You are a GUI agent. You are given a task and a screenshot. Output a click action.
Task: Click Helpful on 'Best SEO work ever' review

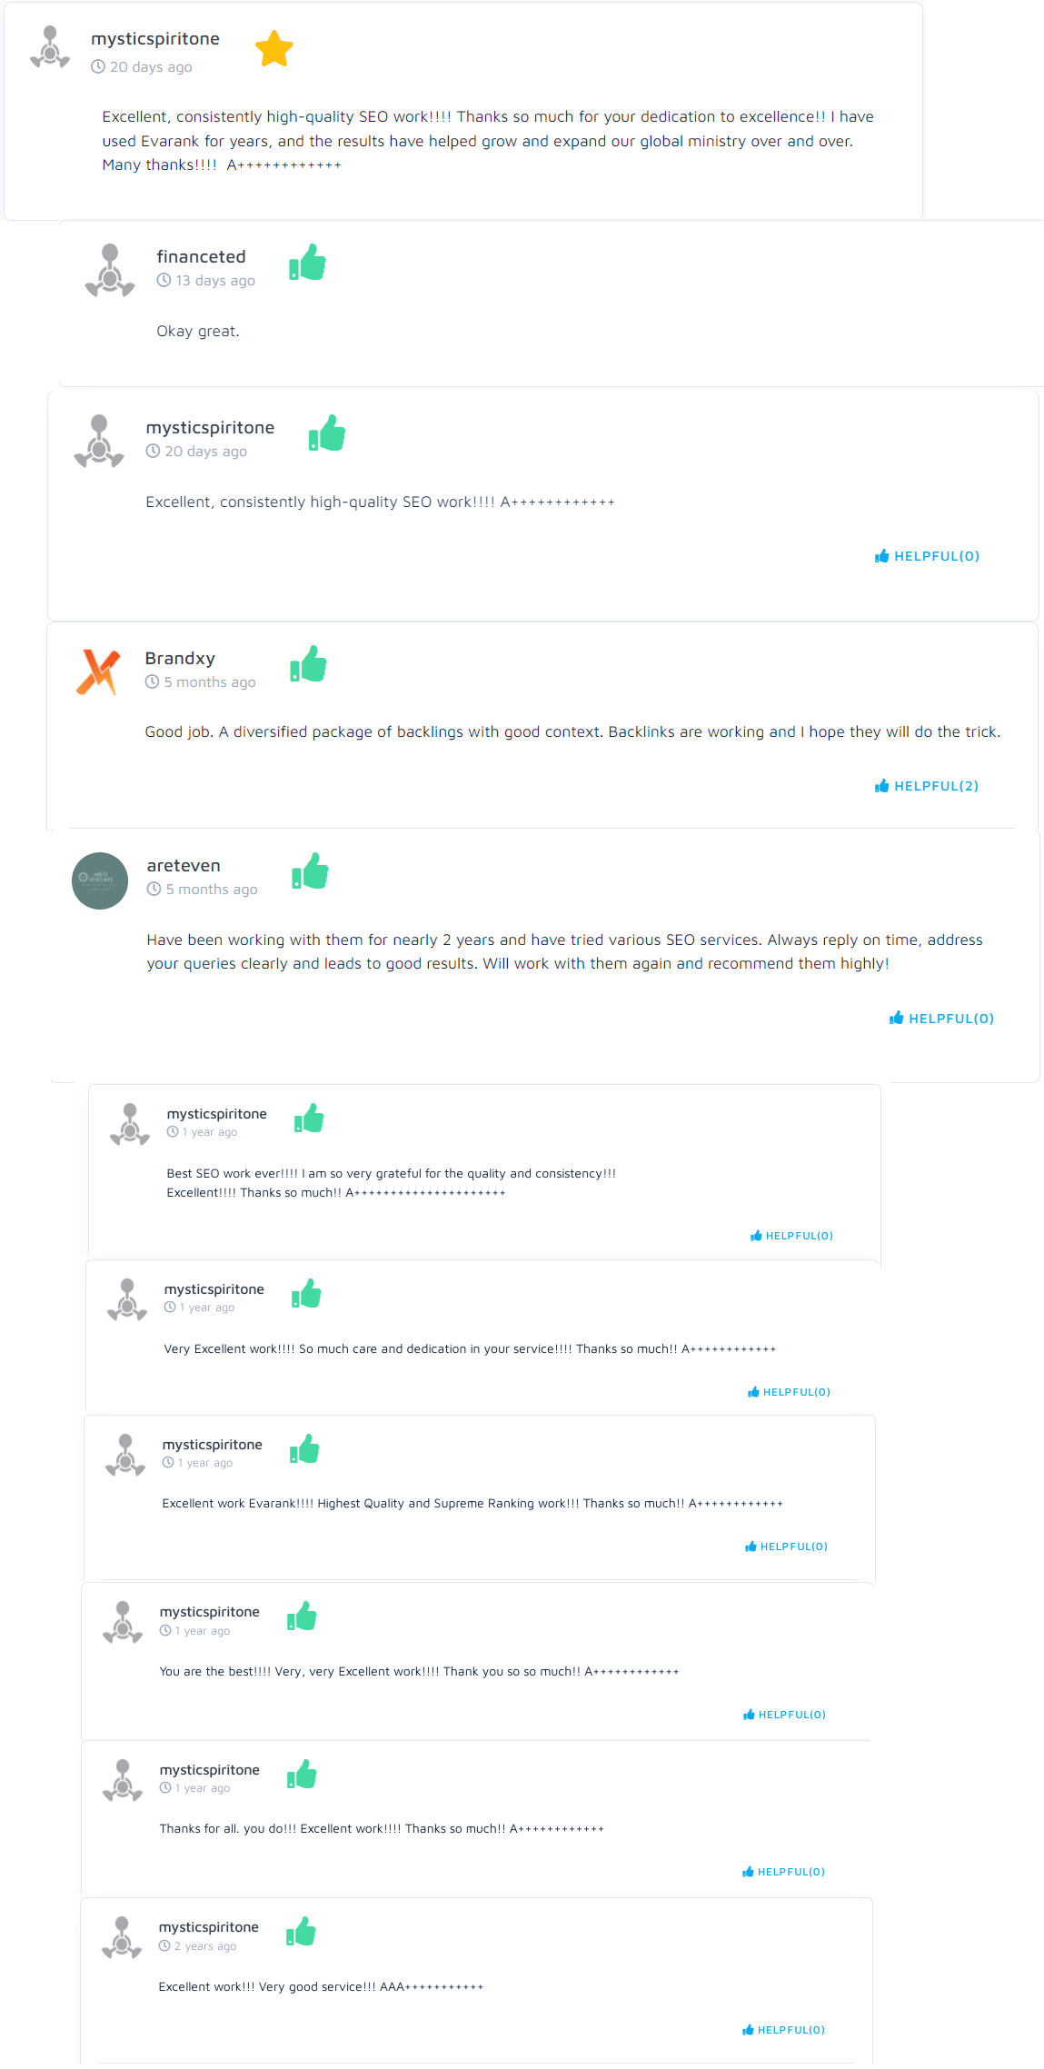(x=791, y=1236)
